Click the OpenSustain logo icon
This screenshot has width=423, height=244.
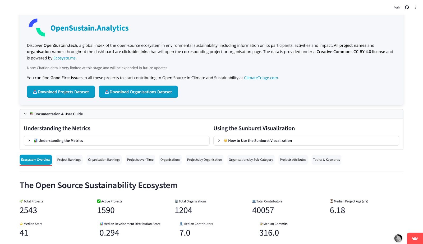coord(37,28)
